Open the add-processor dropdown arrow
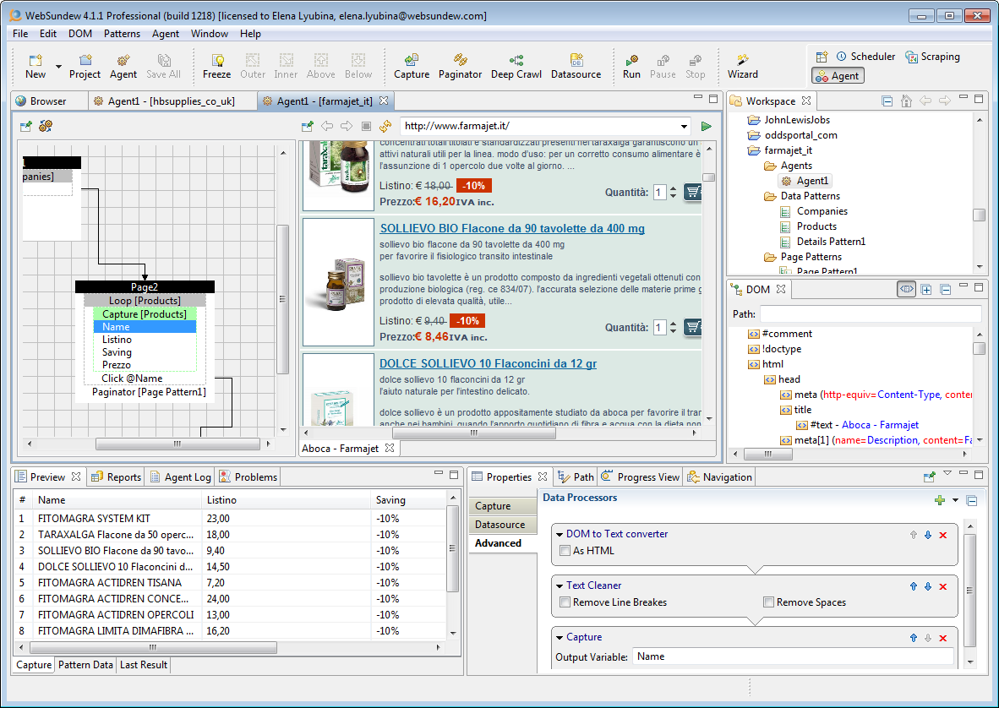Screen dimensions: 999x708 click(955, 500)
